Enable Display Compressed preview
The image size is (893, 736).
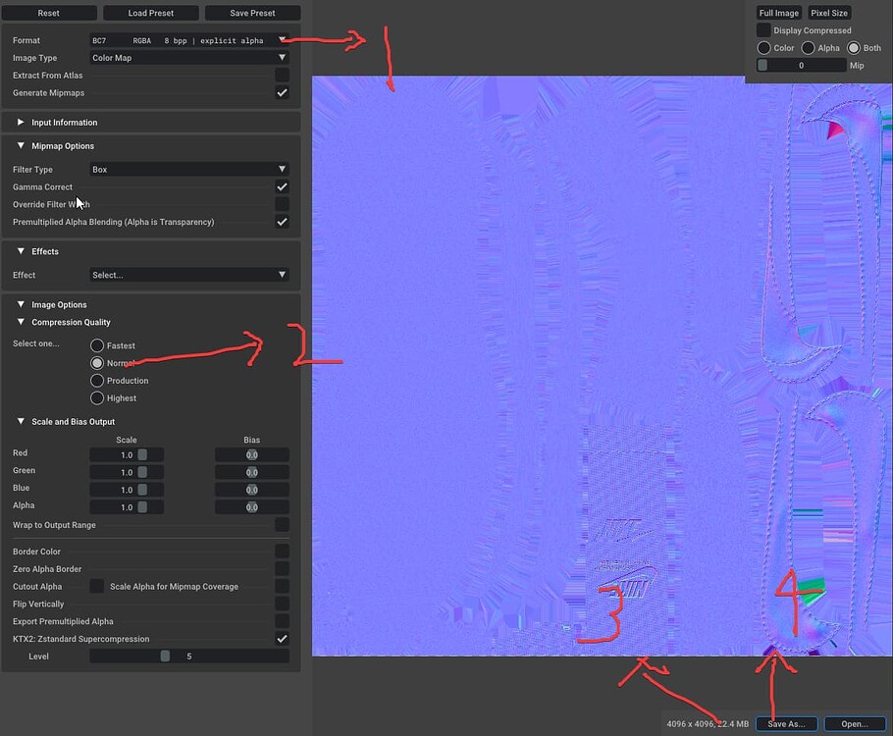click(762, 29)
